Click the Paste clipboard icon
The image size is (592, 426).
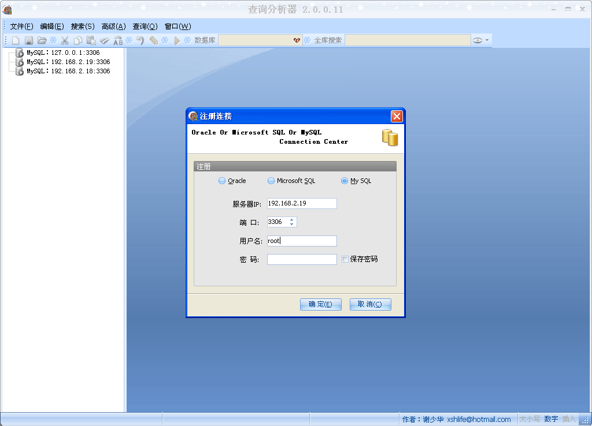click(x=91, y=40)
